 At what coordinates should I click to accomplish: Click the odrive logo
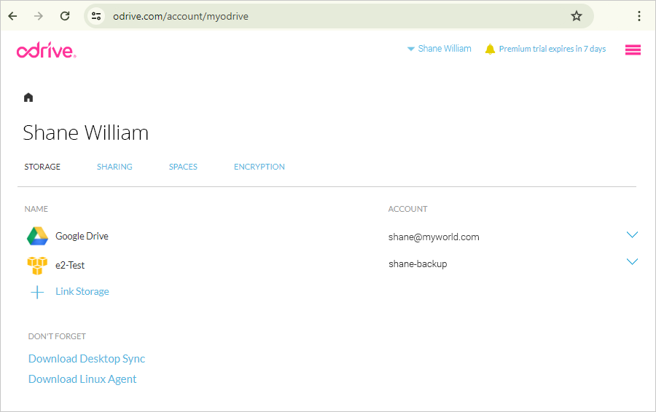pyautogui.click(x=47, y=50)
